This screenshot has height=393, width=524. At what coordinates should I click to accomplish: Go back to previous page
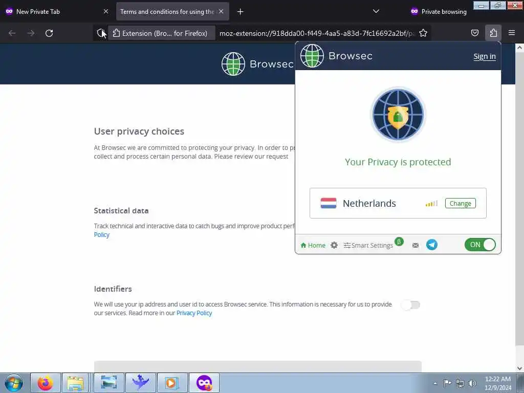point(12,33)
